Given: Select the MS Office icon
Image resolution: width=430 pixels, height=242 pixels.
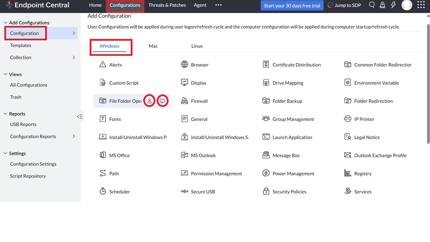Looking at the screenshot, I should click(103, 155).
